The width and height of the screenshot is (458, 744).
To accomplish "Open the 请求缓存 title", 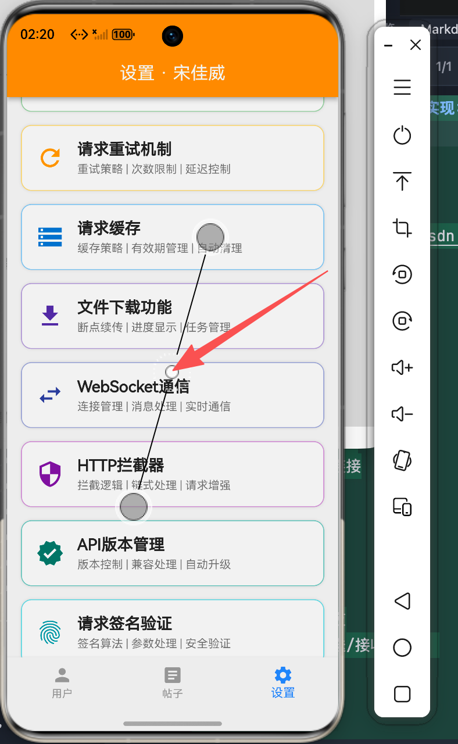I will point(109,228).
